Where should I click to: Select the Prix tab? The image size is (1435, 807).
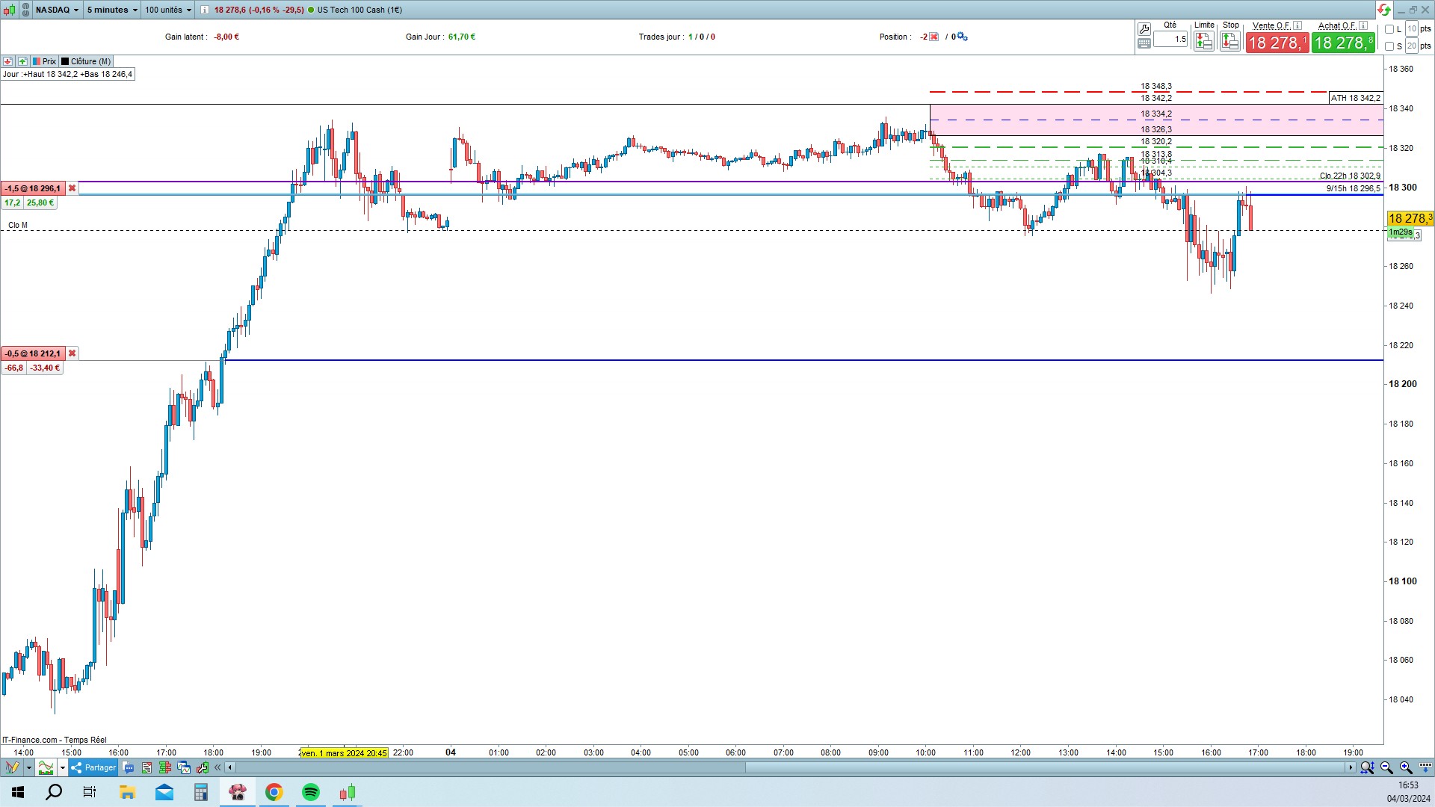(44, 61)
